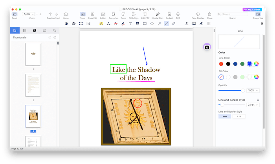
Task: Pick the red line color
Action: pos(221,64)
